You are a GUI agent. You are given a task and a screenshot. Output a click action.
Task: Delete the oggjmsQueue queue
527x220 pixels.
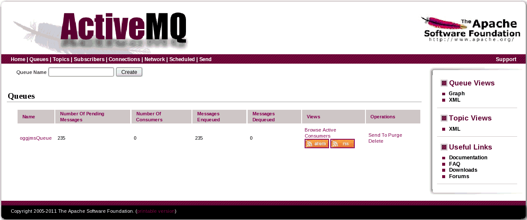376,141
